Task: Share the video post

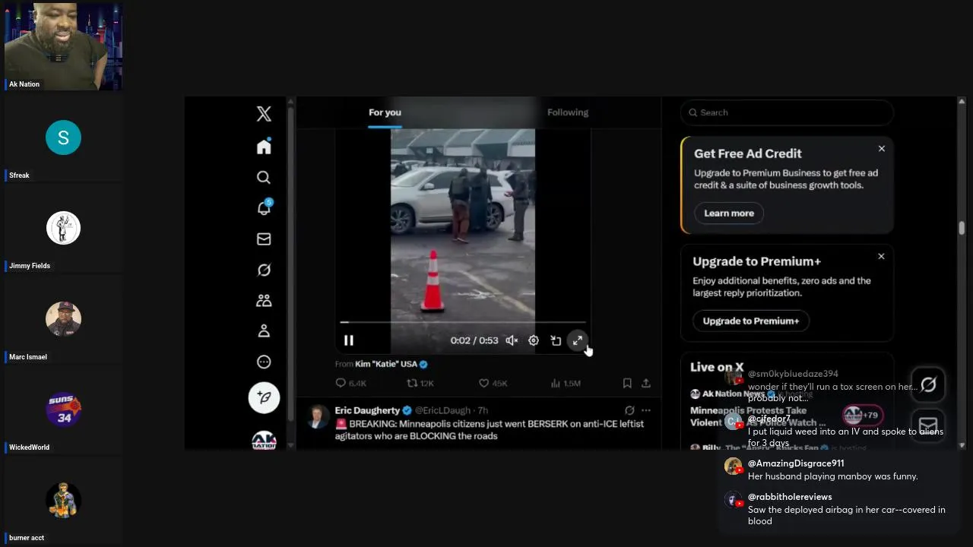Action: [x=646, y=383]
